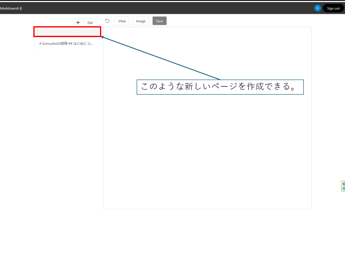Click the browser extension icon at right edge
The width and height of the screenshot is (345, 255).
[343, 186]
